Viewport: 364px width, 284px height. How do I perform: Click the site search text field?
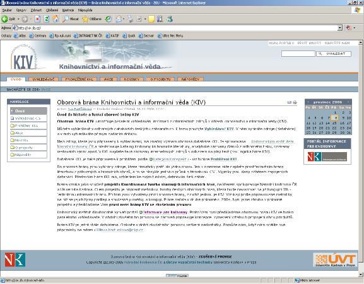click(298, 54)
